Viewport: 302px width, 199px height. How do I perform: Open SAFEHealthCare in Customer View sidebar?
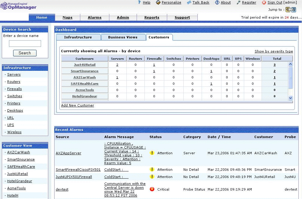click(21, 167)
